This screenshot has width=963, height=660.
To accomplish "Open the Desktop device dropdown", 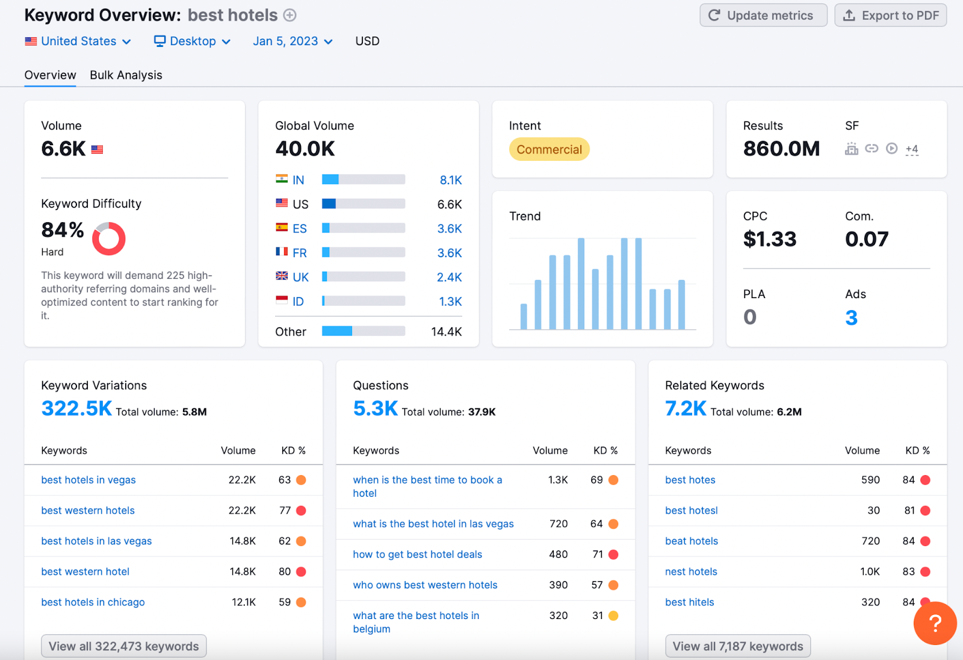I will tap(193, 42).
